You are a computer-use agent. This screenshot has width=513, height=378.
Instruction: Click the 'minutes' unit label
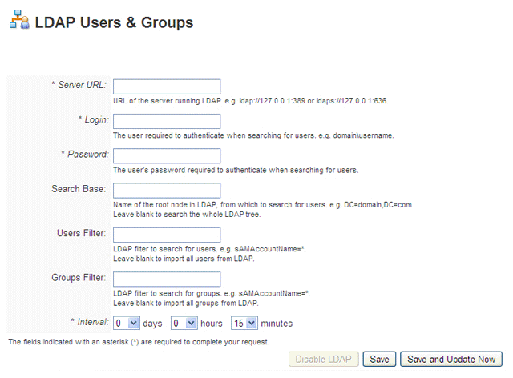click(277, 324)
